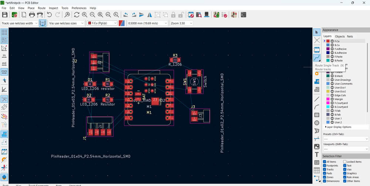Open the scripting console

(243, 15)
